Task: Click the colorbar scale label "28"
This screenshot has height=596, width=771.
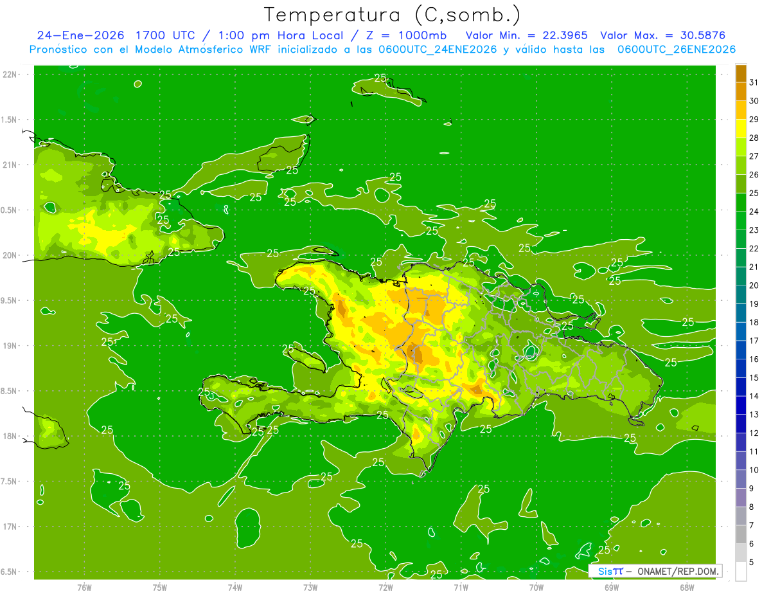Action: point(754,138)
